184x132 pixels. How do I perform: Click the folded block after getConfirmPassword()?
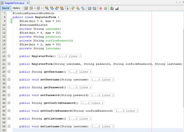coord(92,103)
